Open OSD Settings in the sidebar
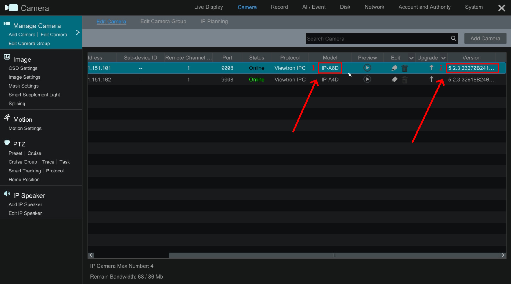 pyautogui.click(x=23, y=68)
